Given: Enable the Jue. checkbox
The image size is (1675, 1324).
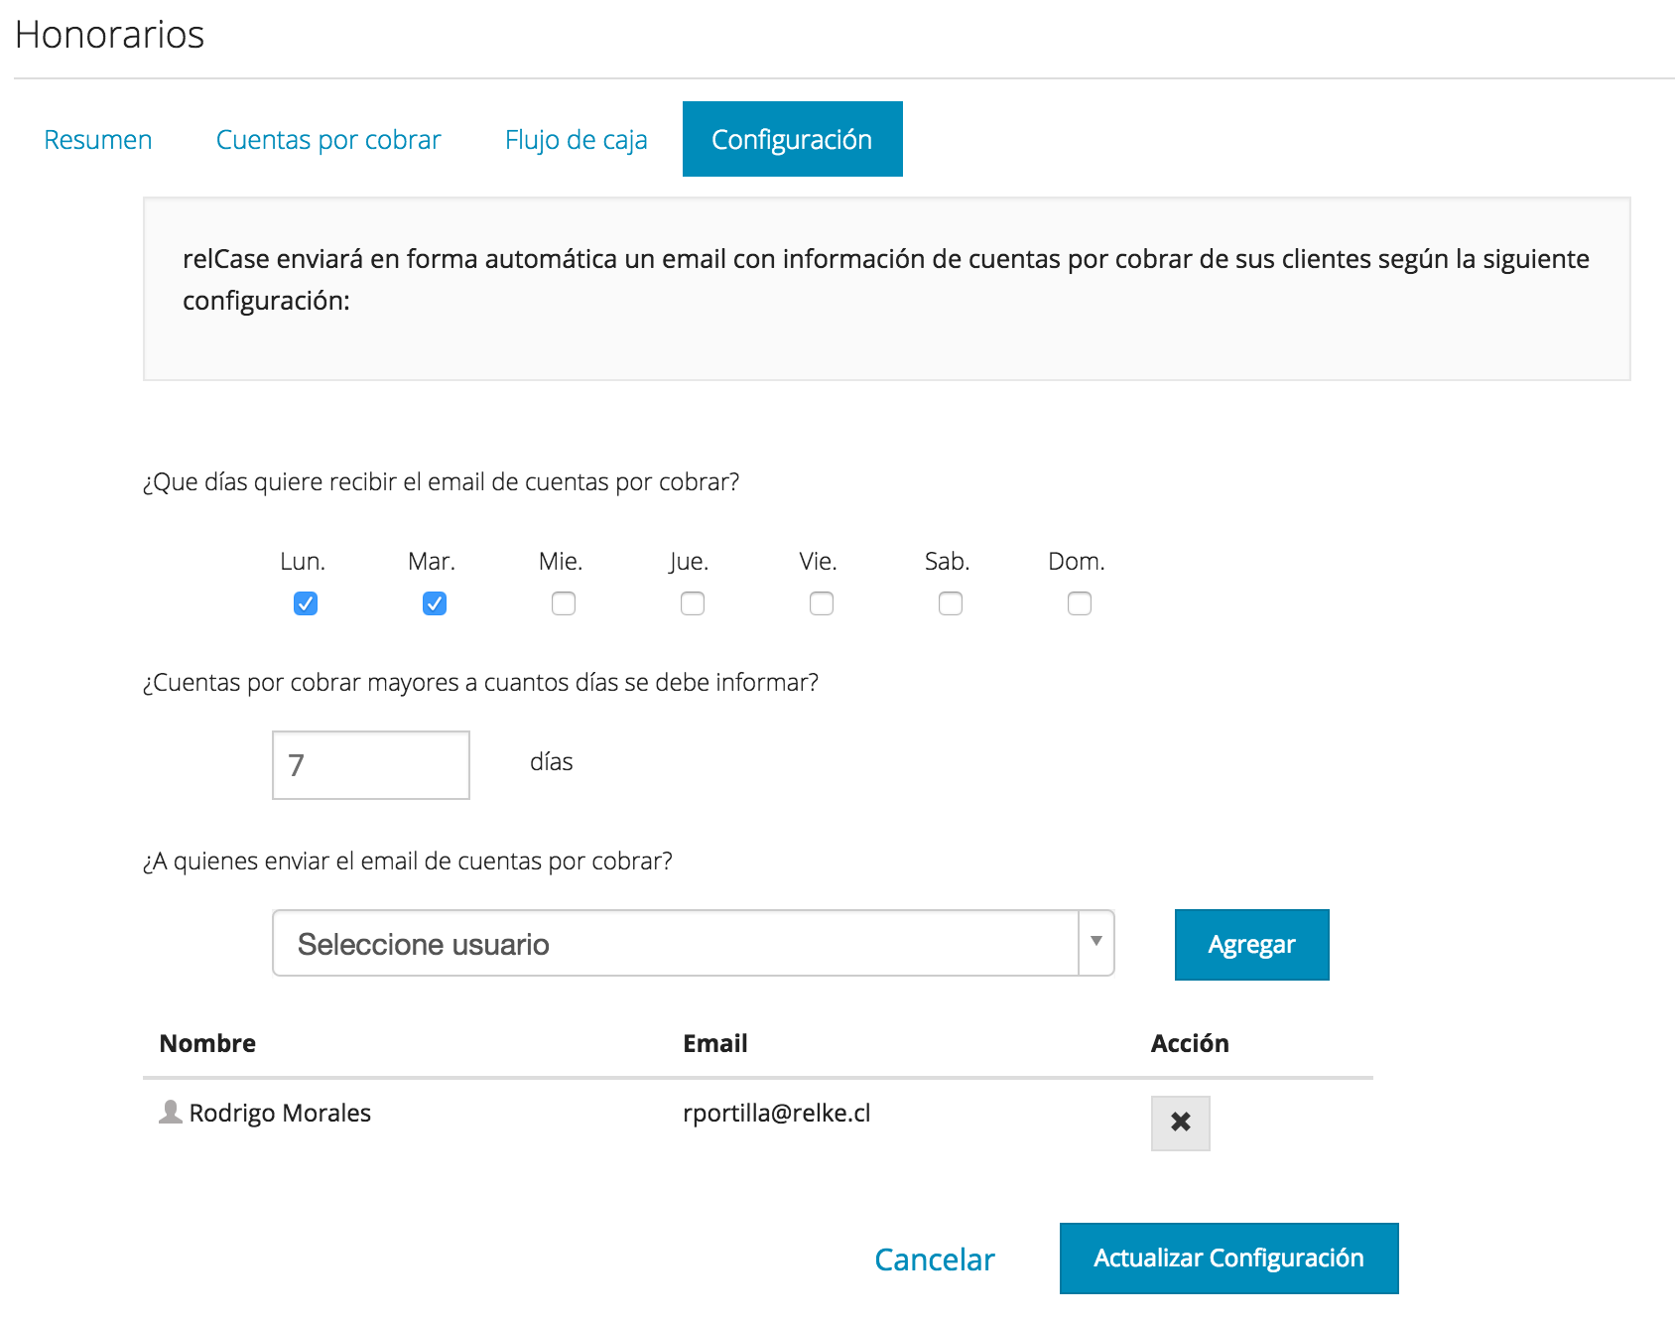Looking at the screenshot, I should [693, 603].
